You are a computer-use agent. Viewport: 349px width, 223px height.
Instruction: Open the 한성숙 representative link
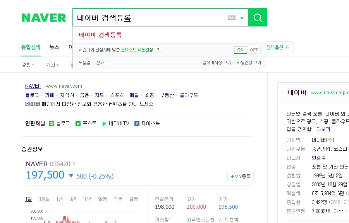click(x=318, y=158)
